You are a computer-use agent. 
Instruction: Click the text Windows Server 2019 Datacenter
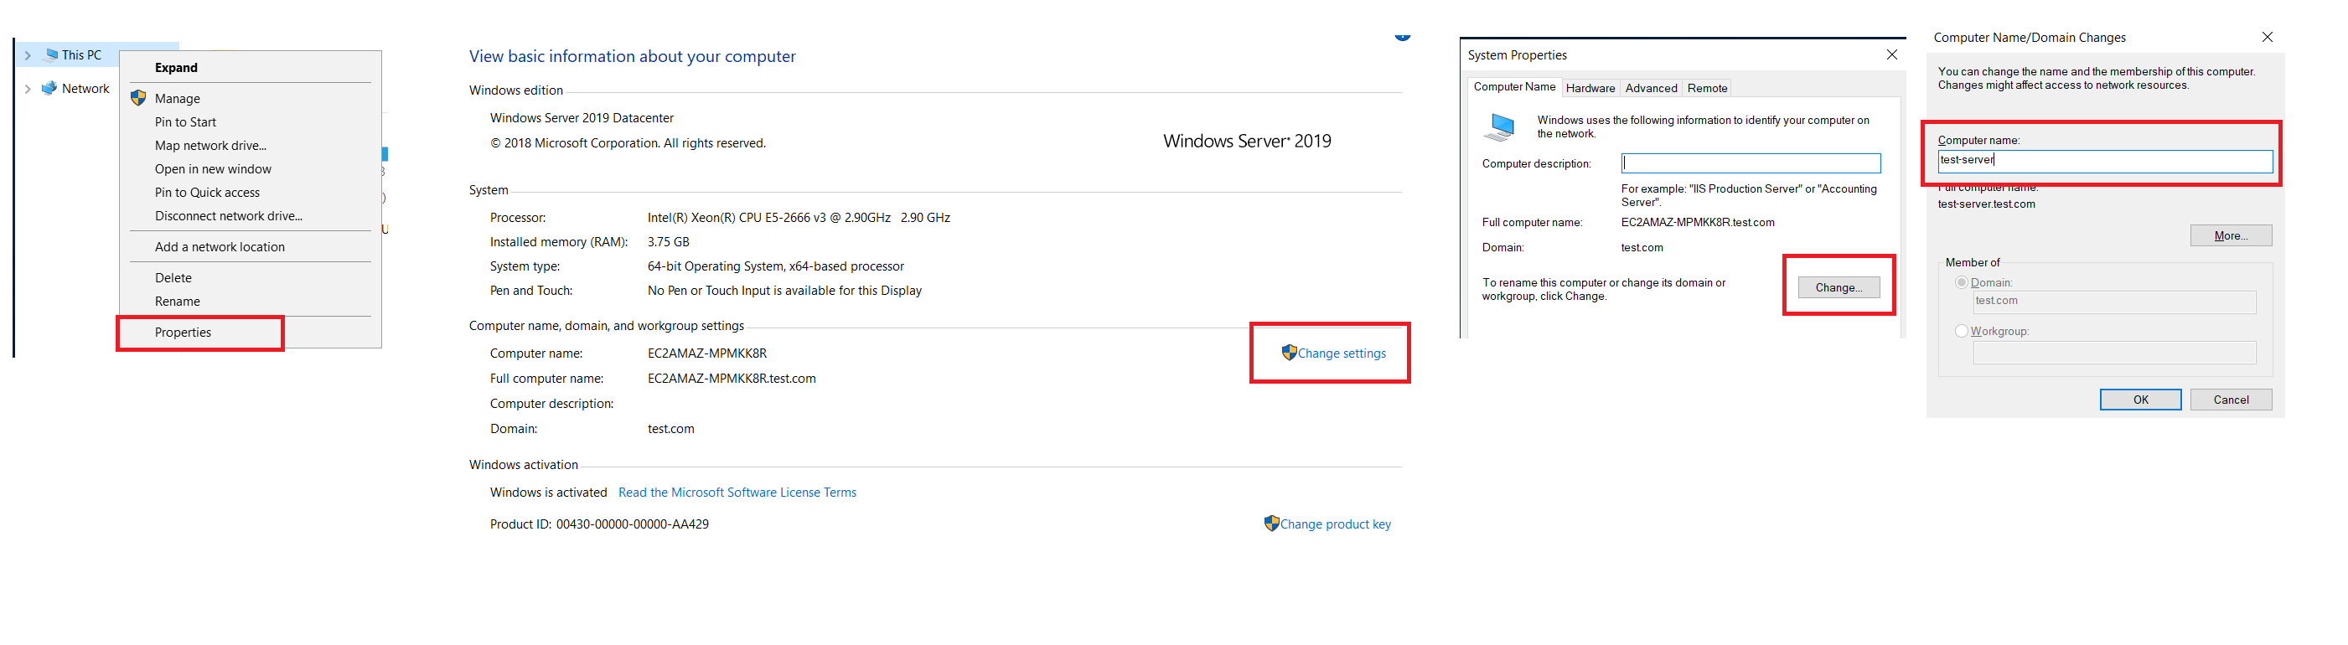[x=582, y=117]
